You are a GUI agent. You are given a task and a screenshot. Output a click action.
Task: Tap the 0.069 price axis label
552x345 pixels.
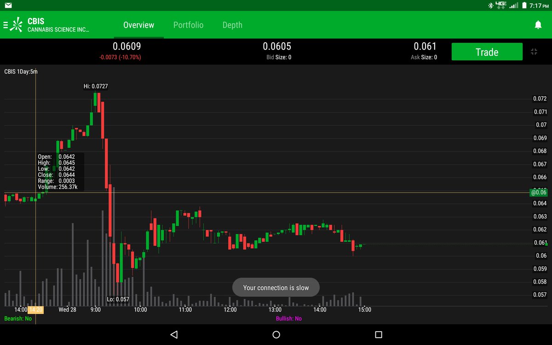click(x=540, y=138)
